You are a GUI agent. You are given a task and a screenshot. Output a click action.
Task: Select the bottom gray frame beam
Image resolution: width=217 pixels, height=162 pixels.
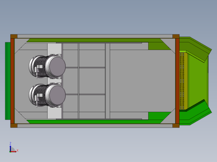[x=95, y=126]
